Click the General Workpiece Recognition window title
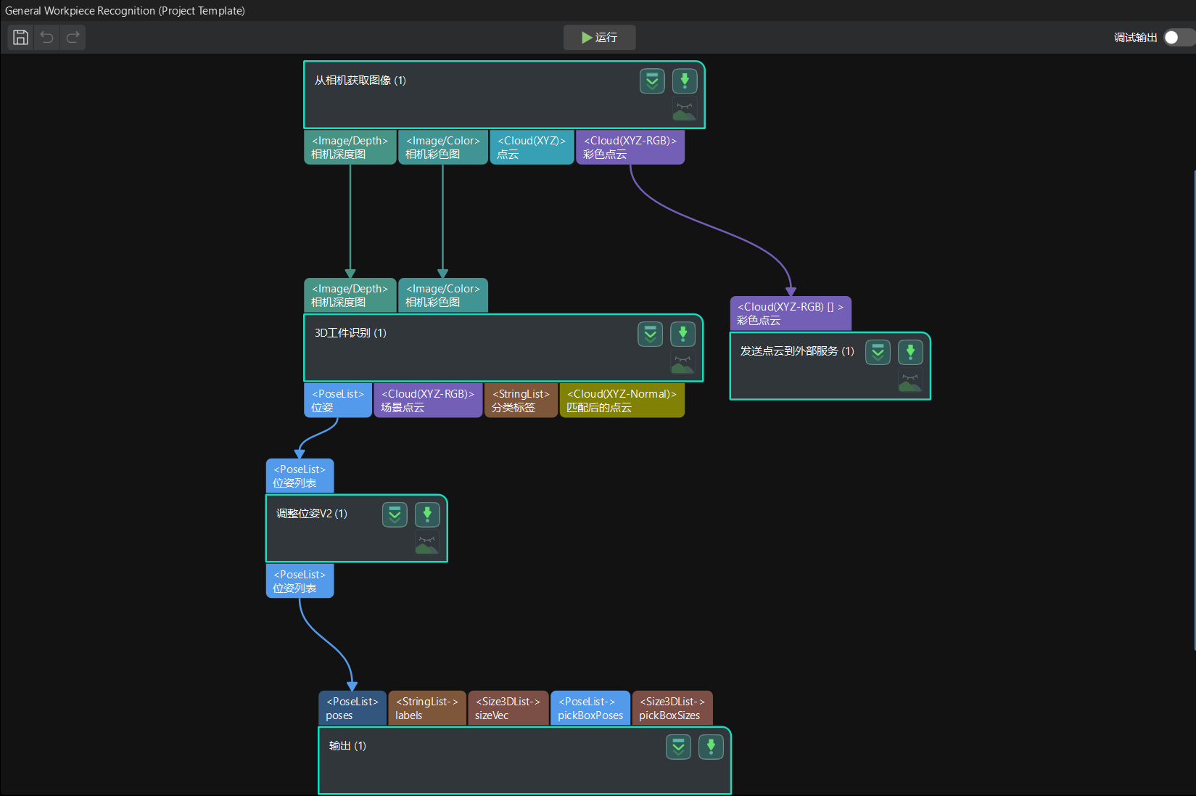The width and height of the screenshot is (1196, 796). [125, 10]
